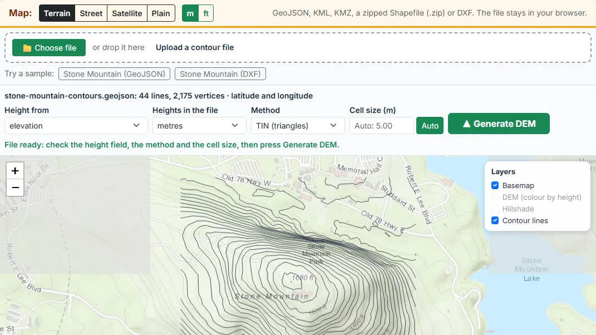Focus the Cell size input field
This screenshot has height=335, width=596.
(x=381, y=125)
